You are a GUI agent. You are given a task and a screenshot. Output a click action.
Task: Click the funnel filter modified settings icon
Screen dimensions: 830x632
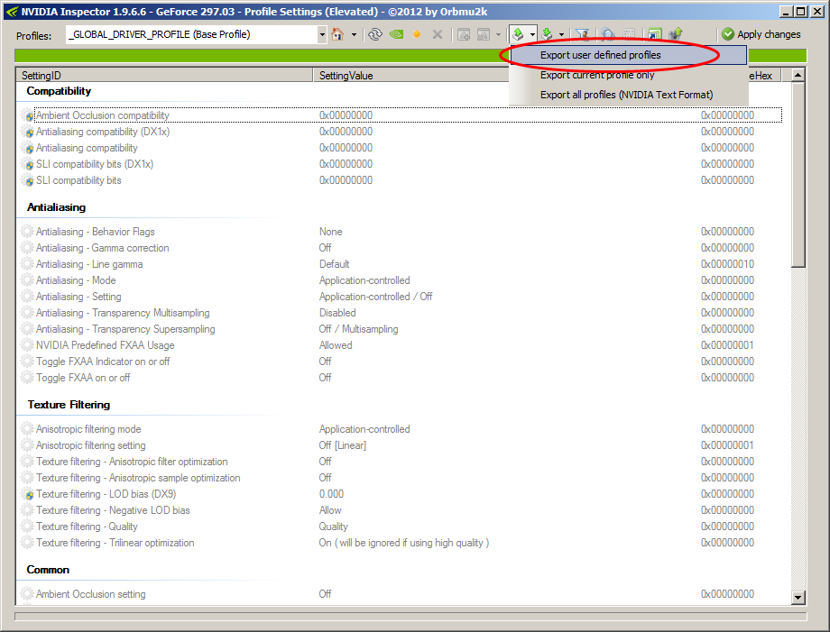[582, 34]
